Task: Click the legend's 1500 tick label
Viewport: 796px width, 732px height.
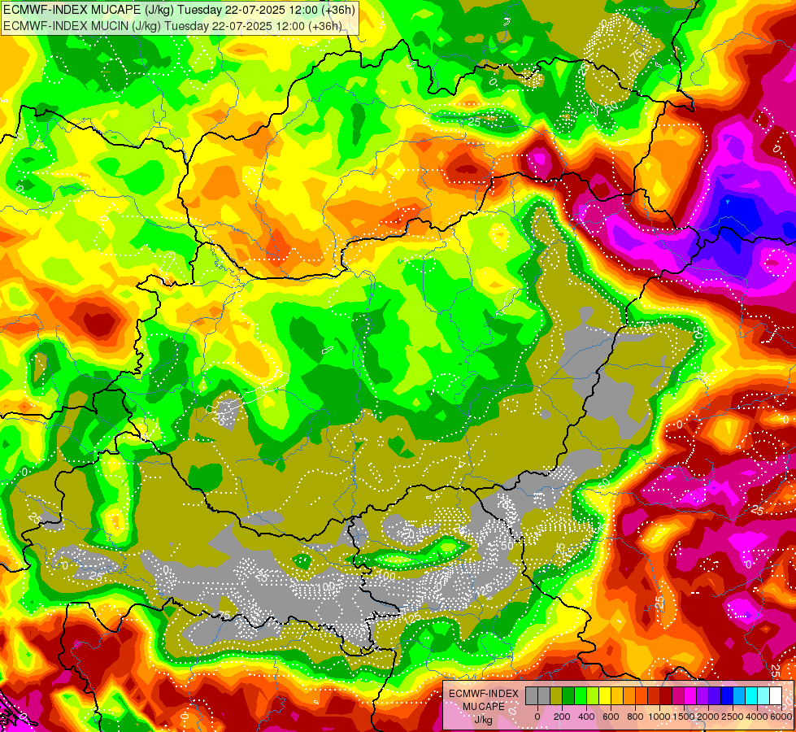Action: pos(685,717)
